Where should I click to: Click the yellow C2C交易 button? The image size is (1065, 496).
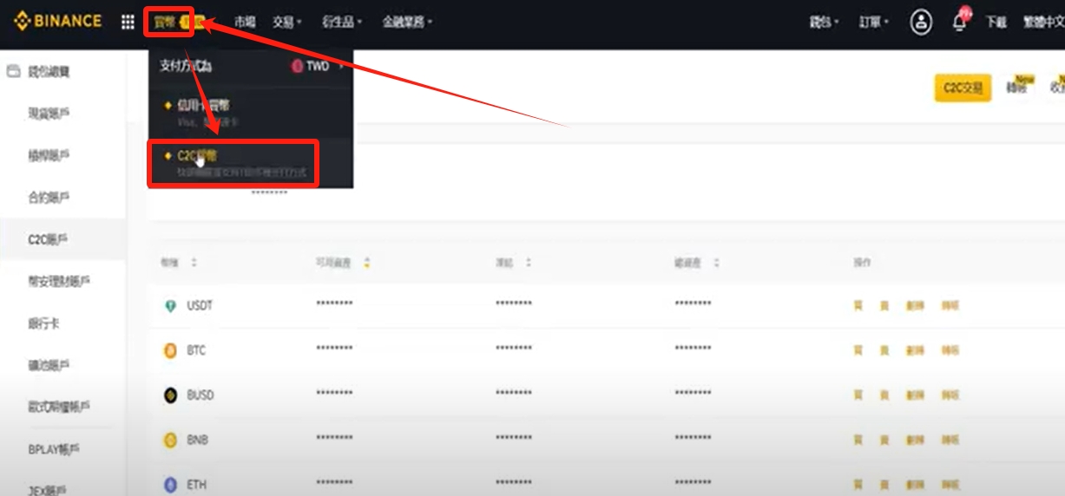(x=963, y=88)
